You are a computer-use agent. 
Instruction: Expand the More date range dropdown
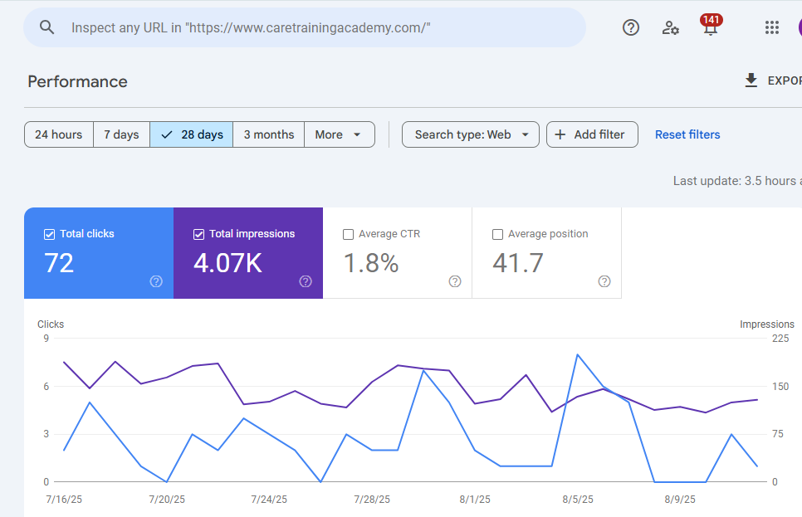click(x=339, y=134)
